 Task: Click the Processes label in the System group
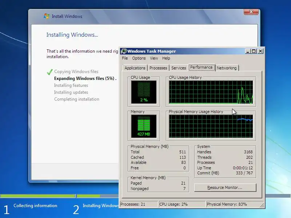pos(206,162)
